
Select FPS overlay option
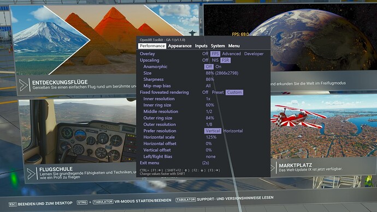pos(215,54)
